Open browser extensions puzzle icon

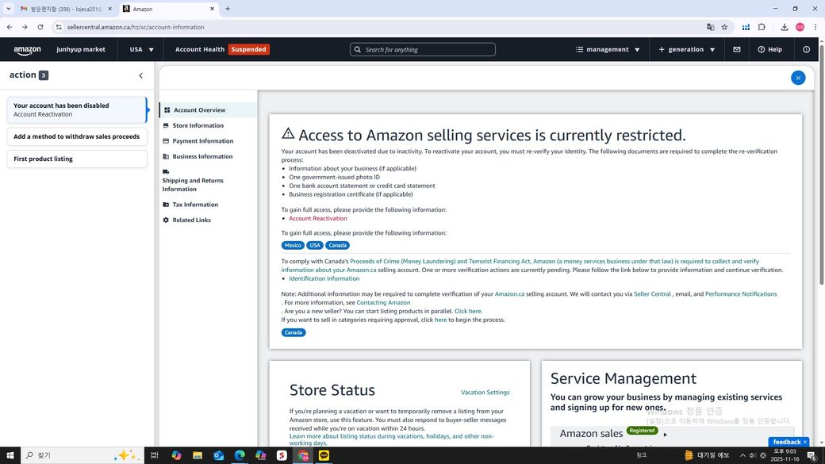pyautogui.click(x=762, y=27)
